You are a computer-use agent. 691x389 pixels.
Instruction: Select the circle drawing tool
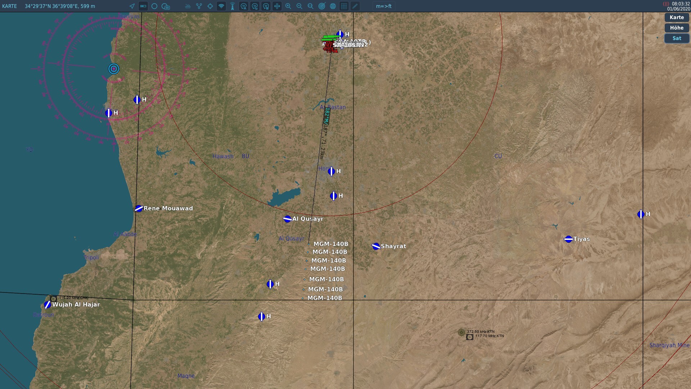coord(154,6)
